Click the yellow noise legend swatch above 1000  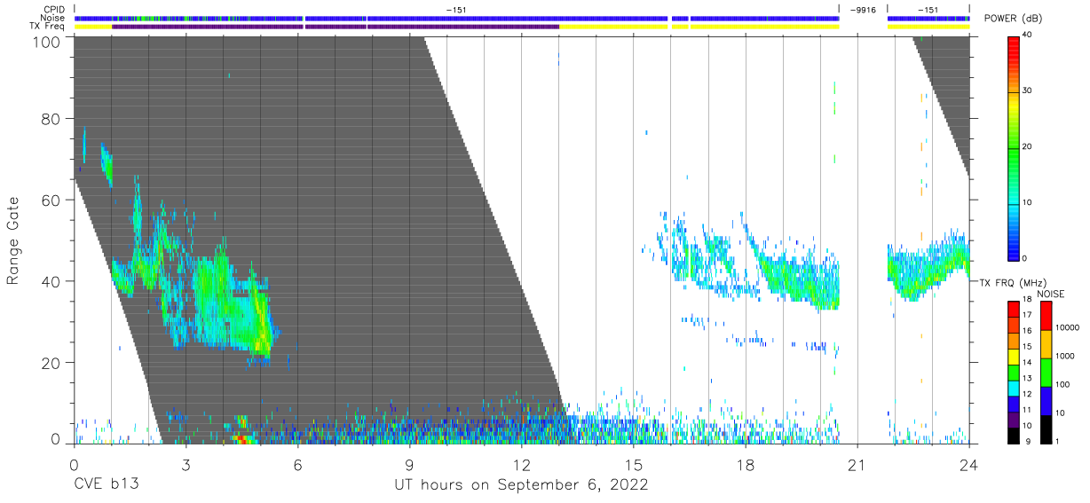click(1046, 343)
